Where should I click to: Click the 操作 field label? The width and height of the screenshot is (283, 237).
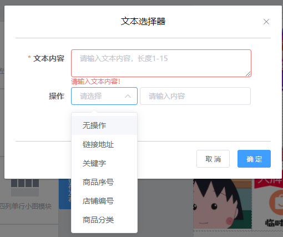[x=57, y=96]
